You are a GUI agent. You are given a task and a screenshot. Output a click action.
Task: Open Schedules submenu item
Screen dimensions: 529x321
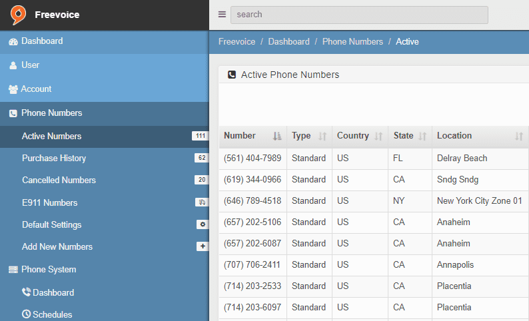coord(105,314)
